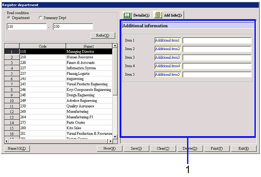Click the Save(S) button
The width and height of the screenshot is (261, 177).
tap(136, 148)
